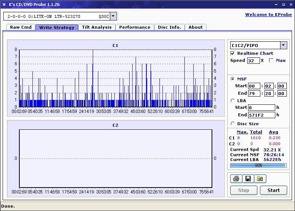
Task: Go to the Raw Cmd tab
Action: [x=20, y=27]
